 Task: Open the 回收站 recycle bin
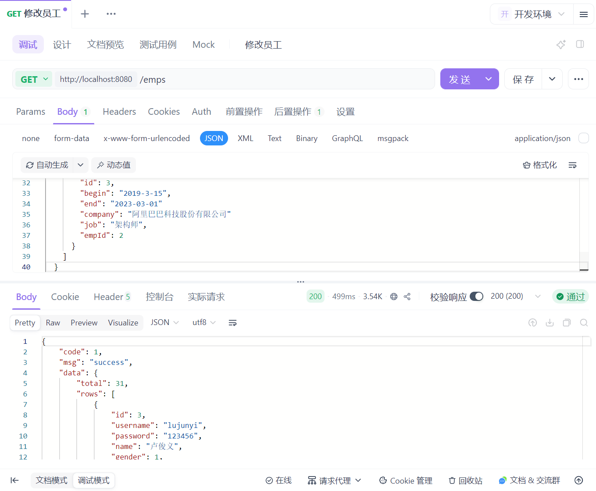[465, 480]
